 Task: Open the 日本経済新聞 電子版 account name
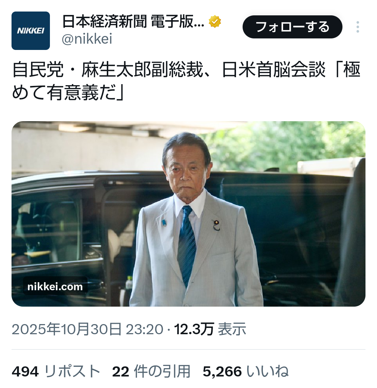coord(133,22)
